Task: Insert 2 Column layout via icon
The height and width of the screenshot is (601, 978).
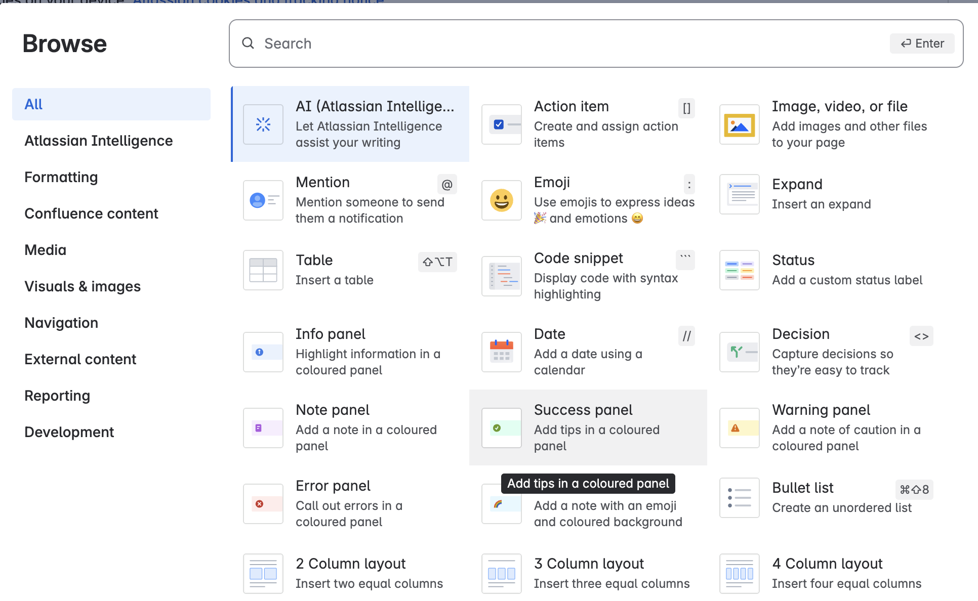Action: [263, 574]
